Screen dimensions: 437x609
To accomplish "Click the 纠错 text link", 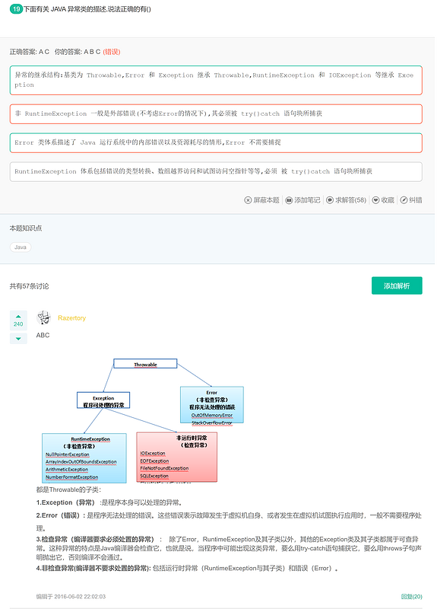I will (416, 200).
